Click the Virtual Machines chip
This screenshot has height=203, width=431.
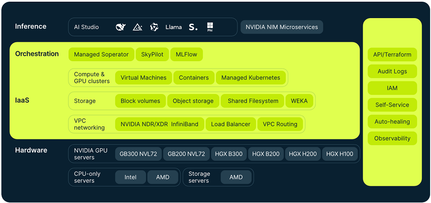click(144, 78)
